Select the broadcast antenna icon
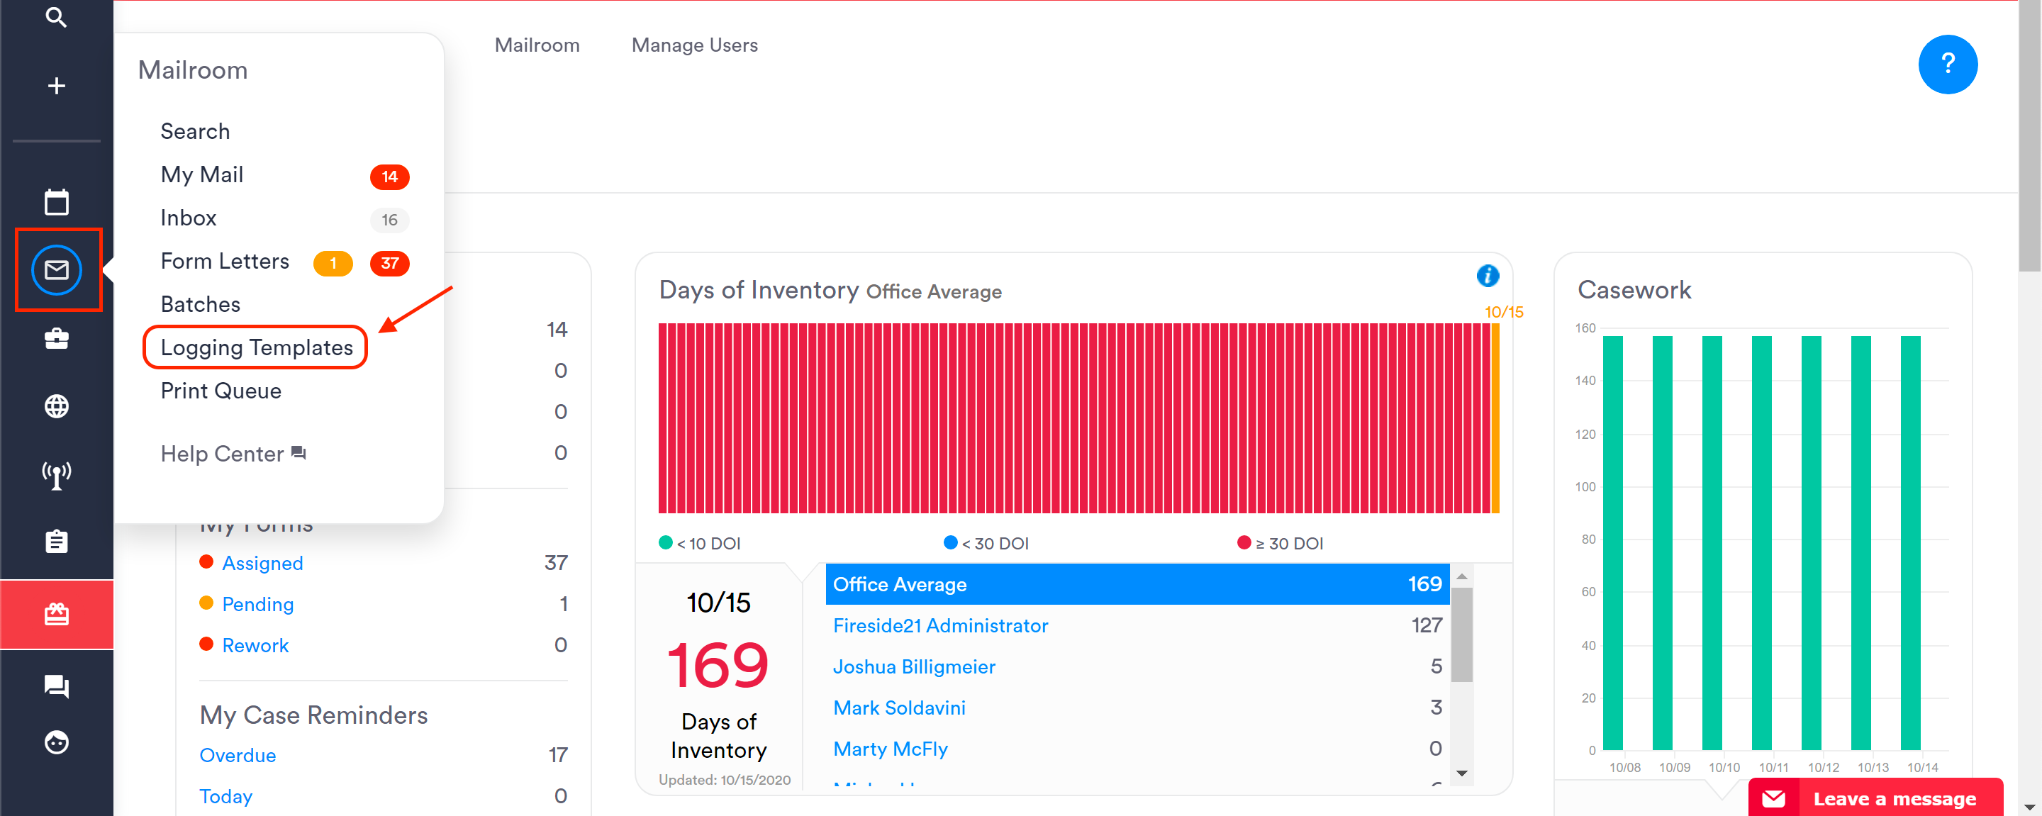The image size is (2042, 816). pos(56,474)
